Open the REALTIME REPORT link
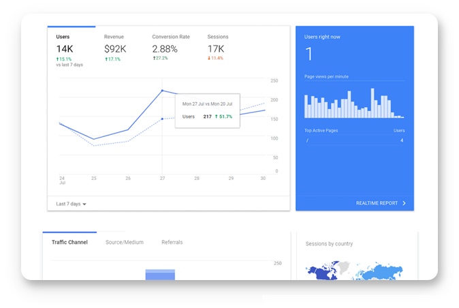 (x=377, y=203)
